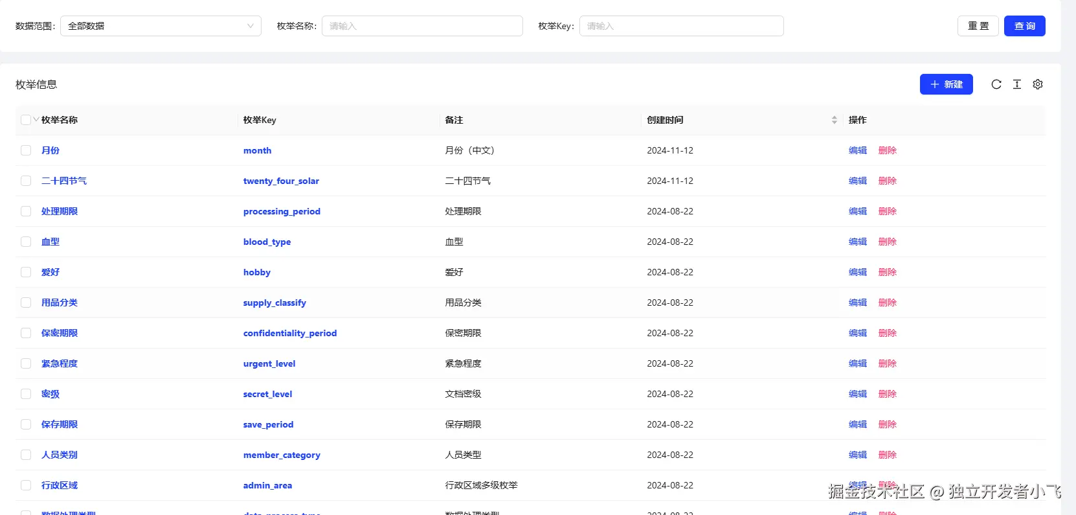Sort by 创建时间 column arrows
This screenshot has height=515, width=1076.
(835, 120)
